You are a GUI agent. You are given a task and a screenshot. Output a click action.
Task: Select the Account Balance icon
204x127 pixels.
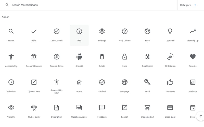coord(34,57)
